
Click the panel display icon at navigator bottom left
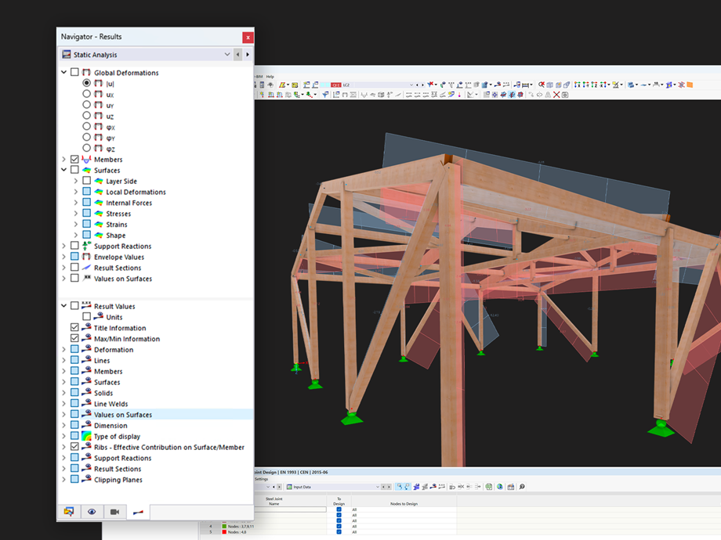pyautogui.click(x=68, y=513)
